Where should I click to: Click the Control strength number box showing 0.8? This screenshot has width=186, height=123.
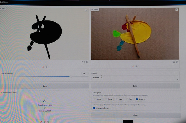point(85,74)
